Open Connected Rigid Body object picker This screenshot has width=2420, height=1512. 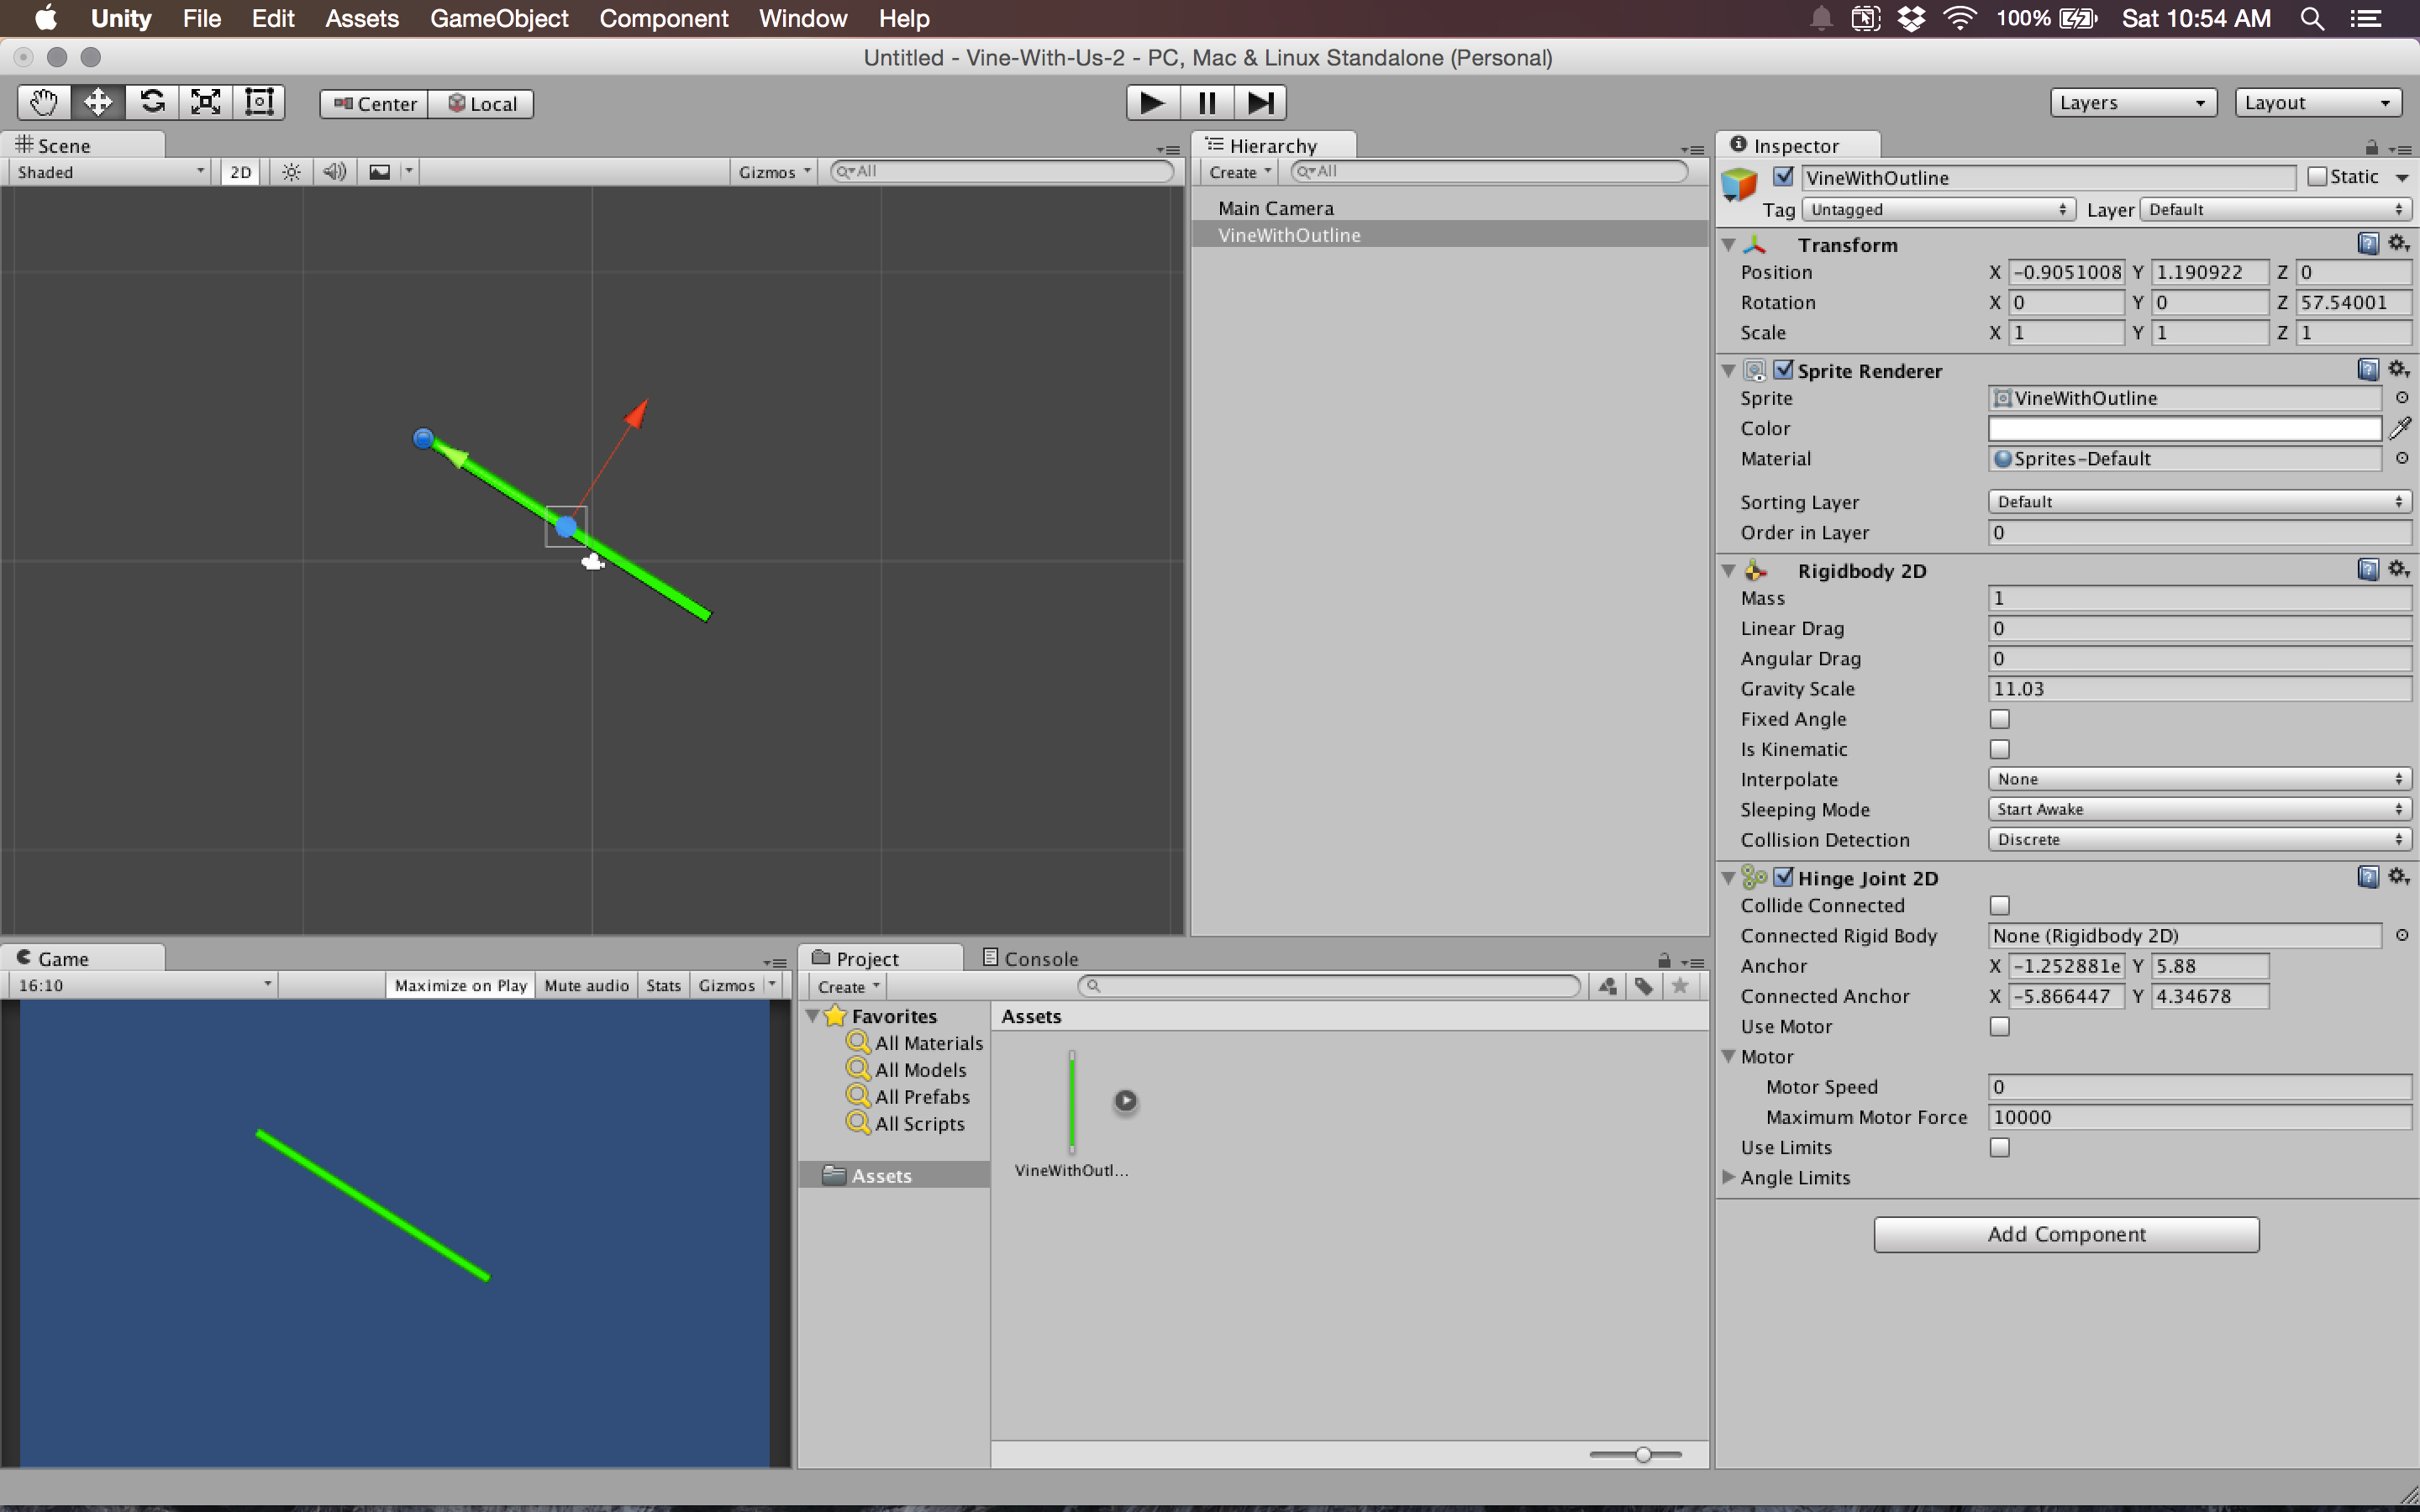tap(2402, 935)
